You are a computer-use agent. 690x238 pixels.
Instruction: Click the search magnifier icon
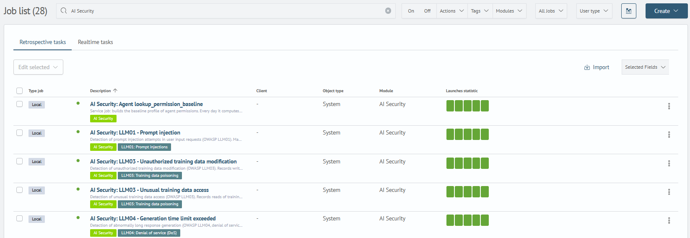click(x=64, y=11)
